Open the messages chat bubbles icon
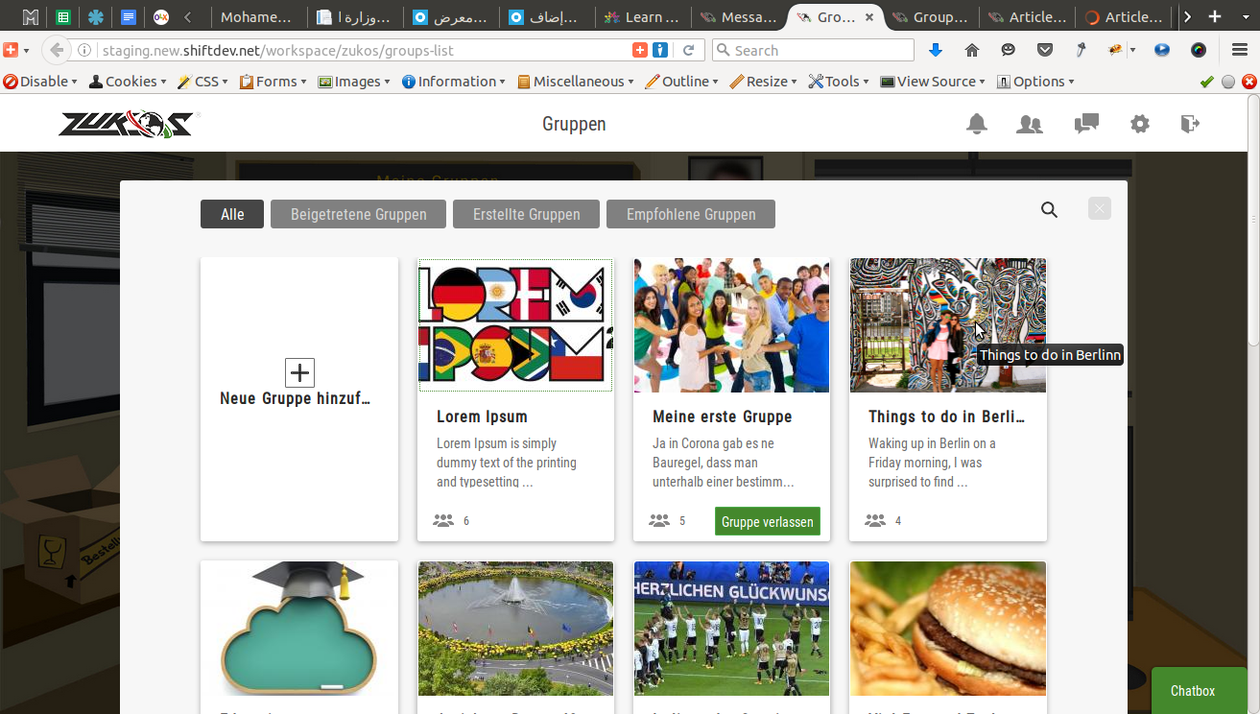The height and width of the screenshot is (714, 1260). [x=1086, y=124]
